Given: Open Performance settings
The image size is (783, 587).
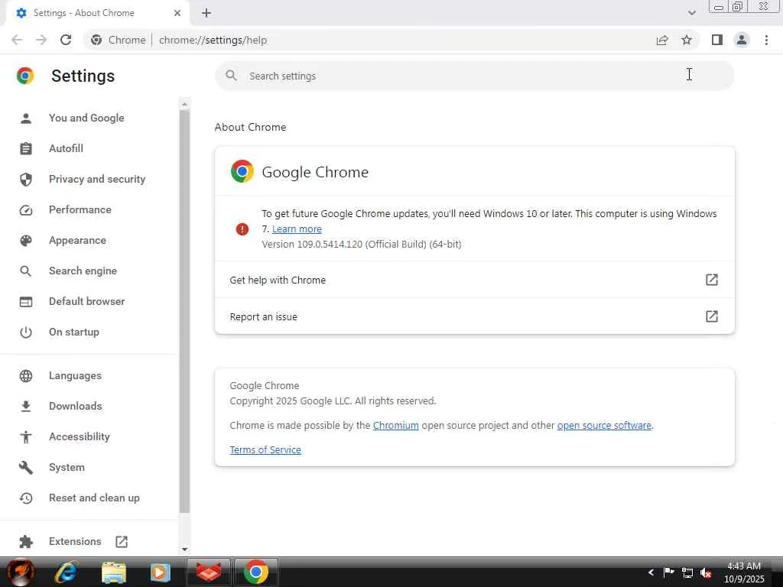Looking at the screenshot, I should click(x=80, y=209).
